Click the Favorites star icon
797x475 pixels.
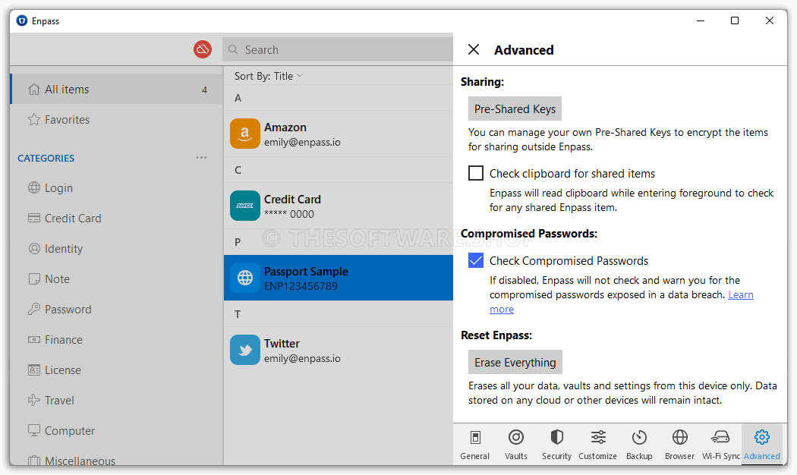click(34, 119)
